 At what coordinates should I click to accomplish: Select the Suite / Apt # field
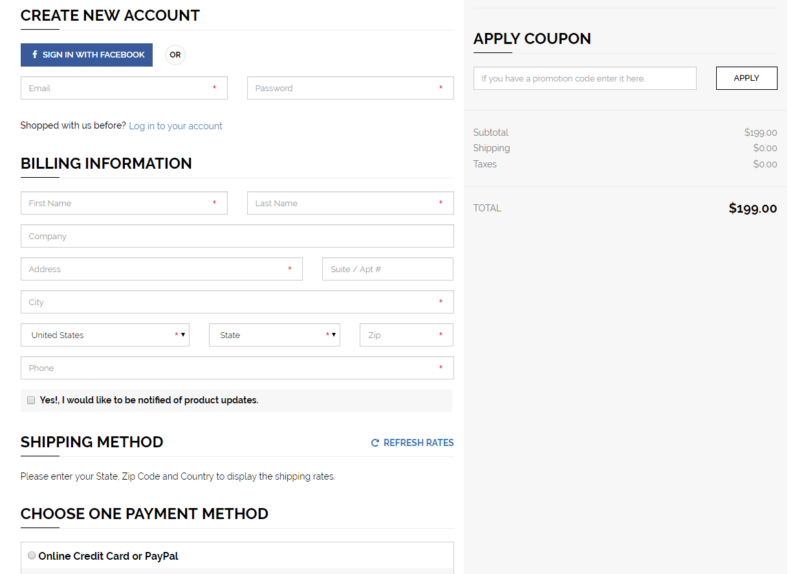coord(388,269)
